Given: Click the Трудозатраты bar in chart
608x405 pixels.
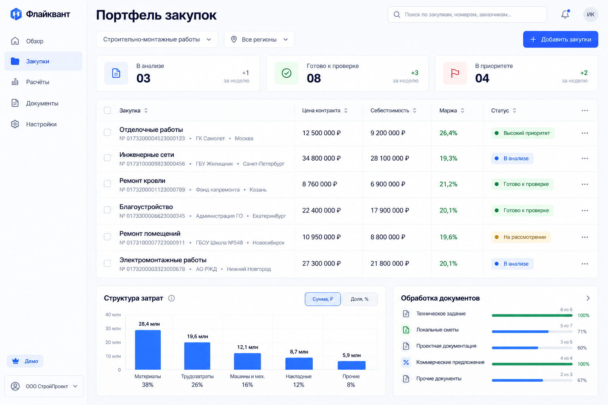Looking at the screenshot, I should 197,356.
